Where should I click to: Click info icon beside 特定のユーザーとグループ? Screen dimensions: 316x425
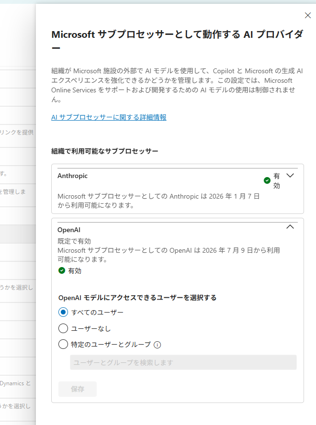point(158,345)
